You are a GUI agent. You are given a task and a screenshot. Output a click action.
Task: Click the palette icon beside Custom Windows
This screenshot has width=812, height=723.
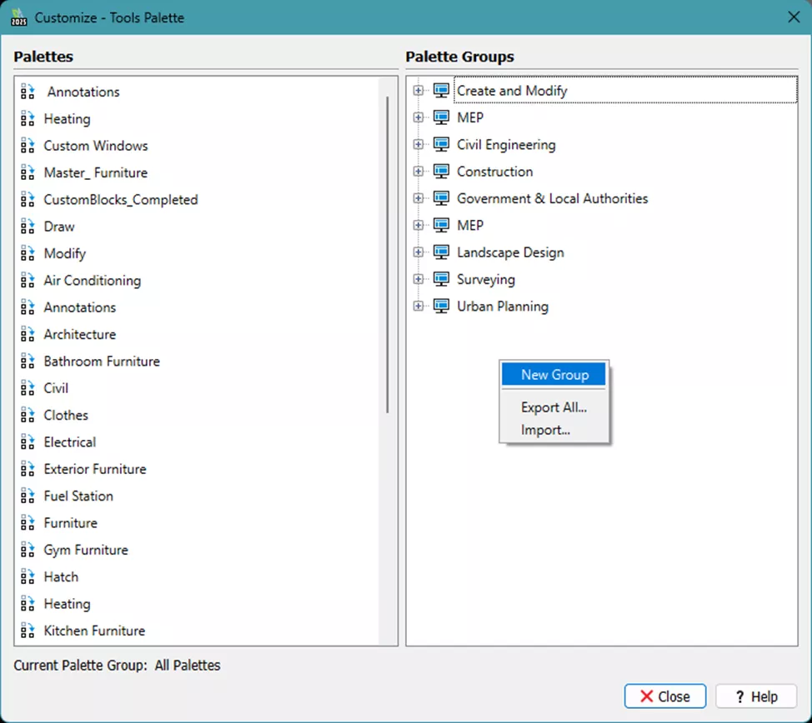28,146
